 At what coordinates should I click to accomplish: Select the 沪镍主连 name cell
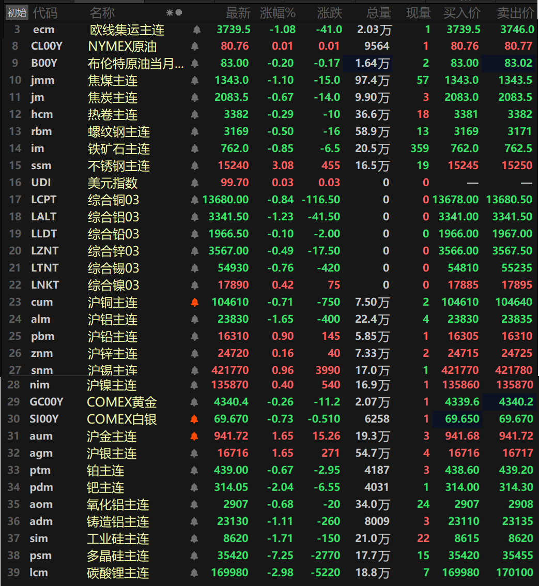112,385
